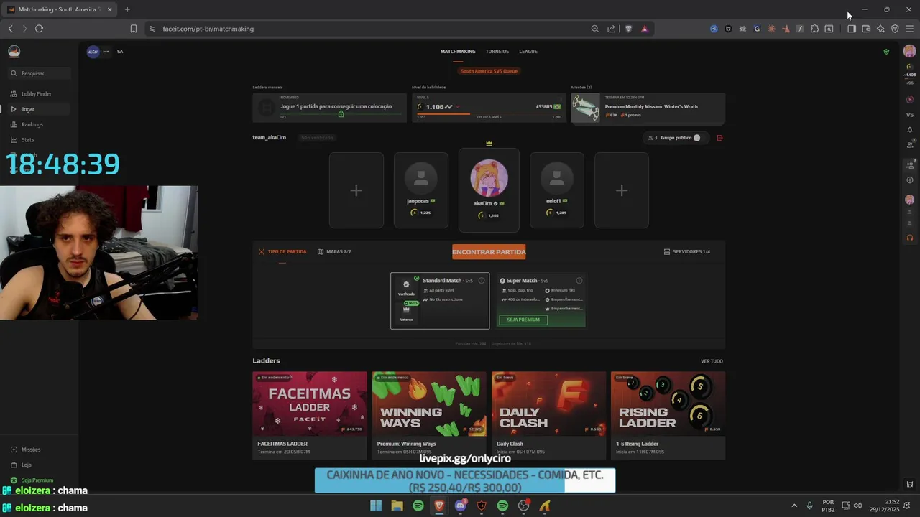Open File Explorer from the Windows taskbar
This screenshot has height=517, width=920.
[x=397, y=506]
